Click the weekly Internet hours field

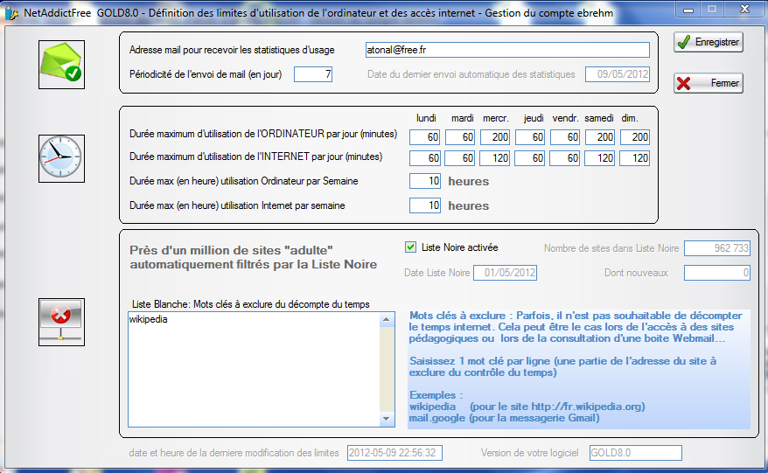click(x=425, y=205)
